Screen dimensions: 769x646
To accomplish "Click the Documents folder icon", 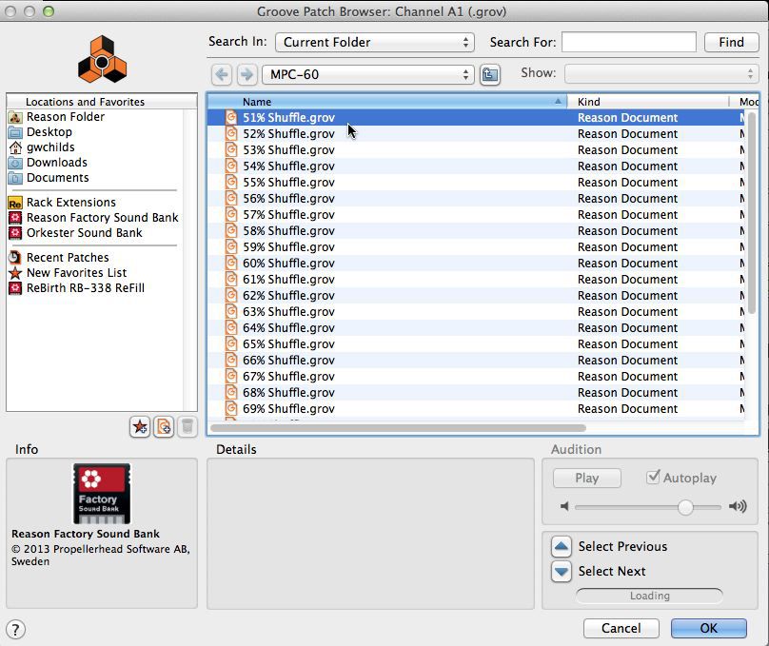I will tap(15, 178).
